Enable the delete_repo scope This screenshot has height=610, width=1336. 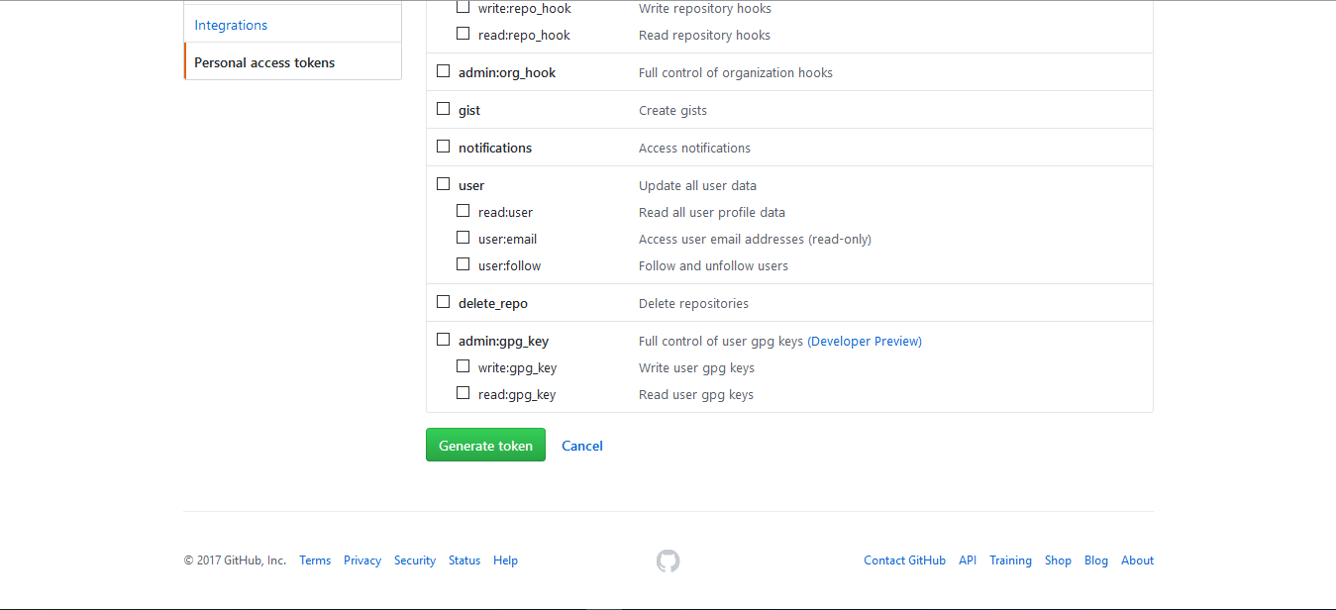click(x=443, y=301)
